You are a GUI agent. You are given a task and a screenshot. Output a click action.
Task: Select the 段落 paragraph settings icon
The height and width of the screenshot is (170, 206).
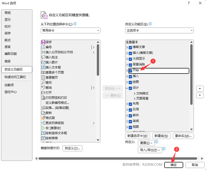pyautogui.click(x=43, y=108)
